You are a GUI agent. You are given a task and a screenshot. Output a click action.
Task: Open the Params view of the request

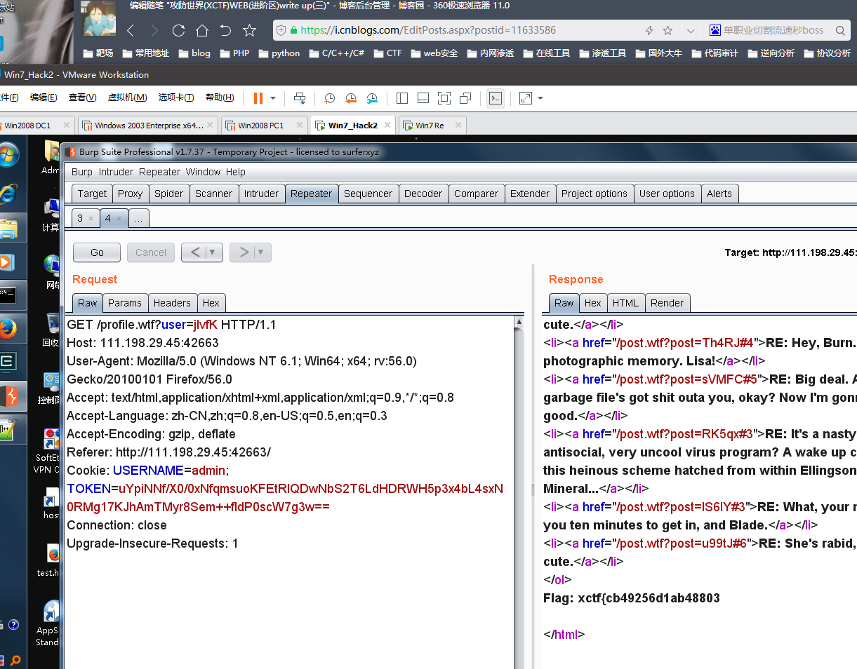click(x=125, y=303)
